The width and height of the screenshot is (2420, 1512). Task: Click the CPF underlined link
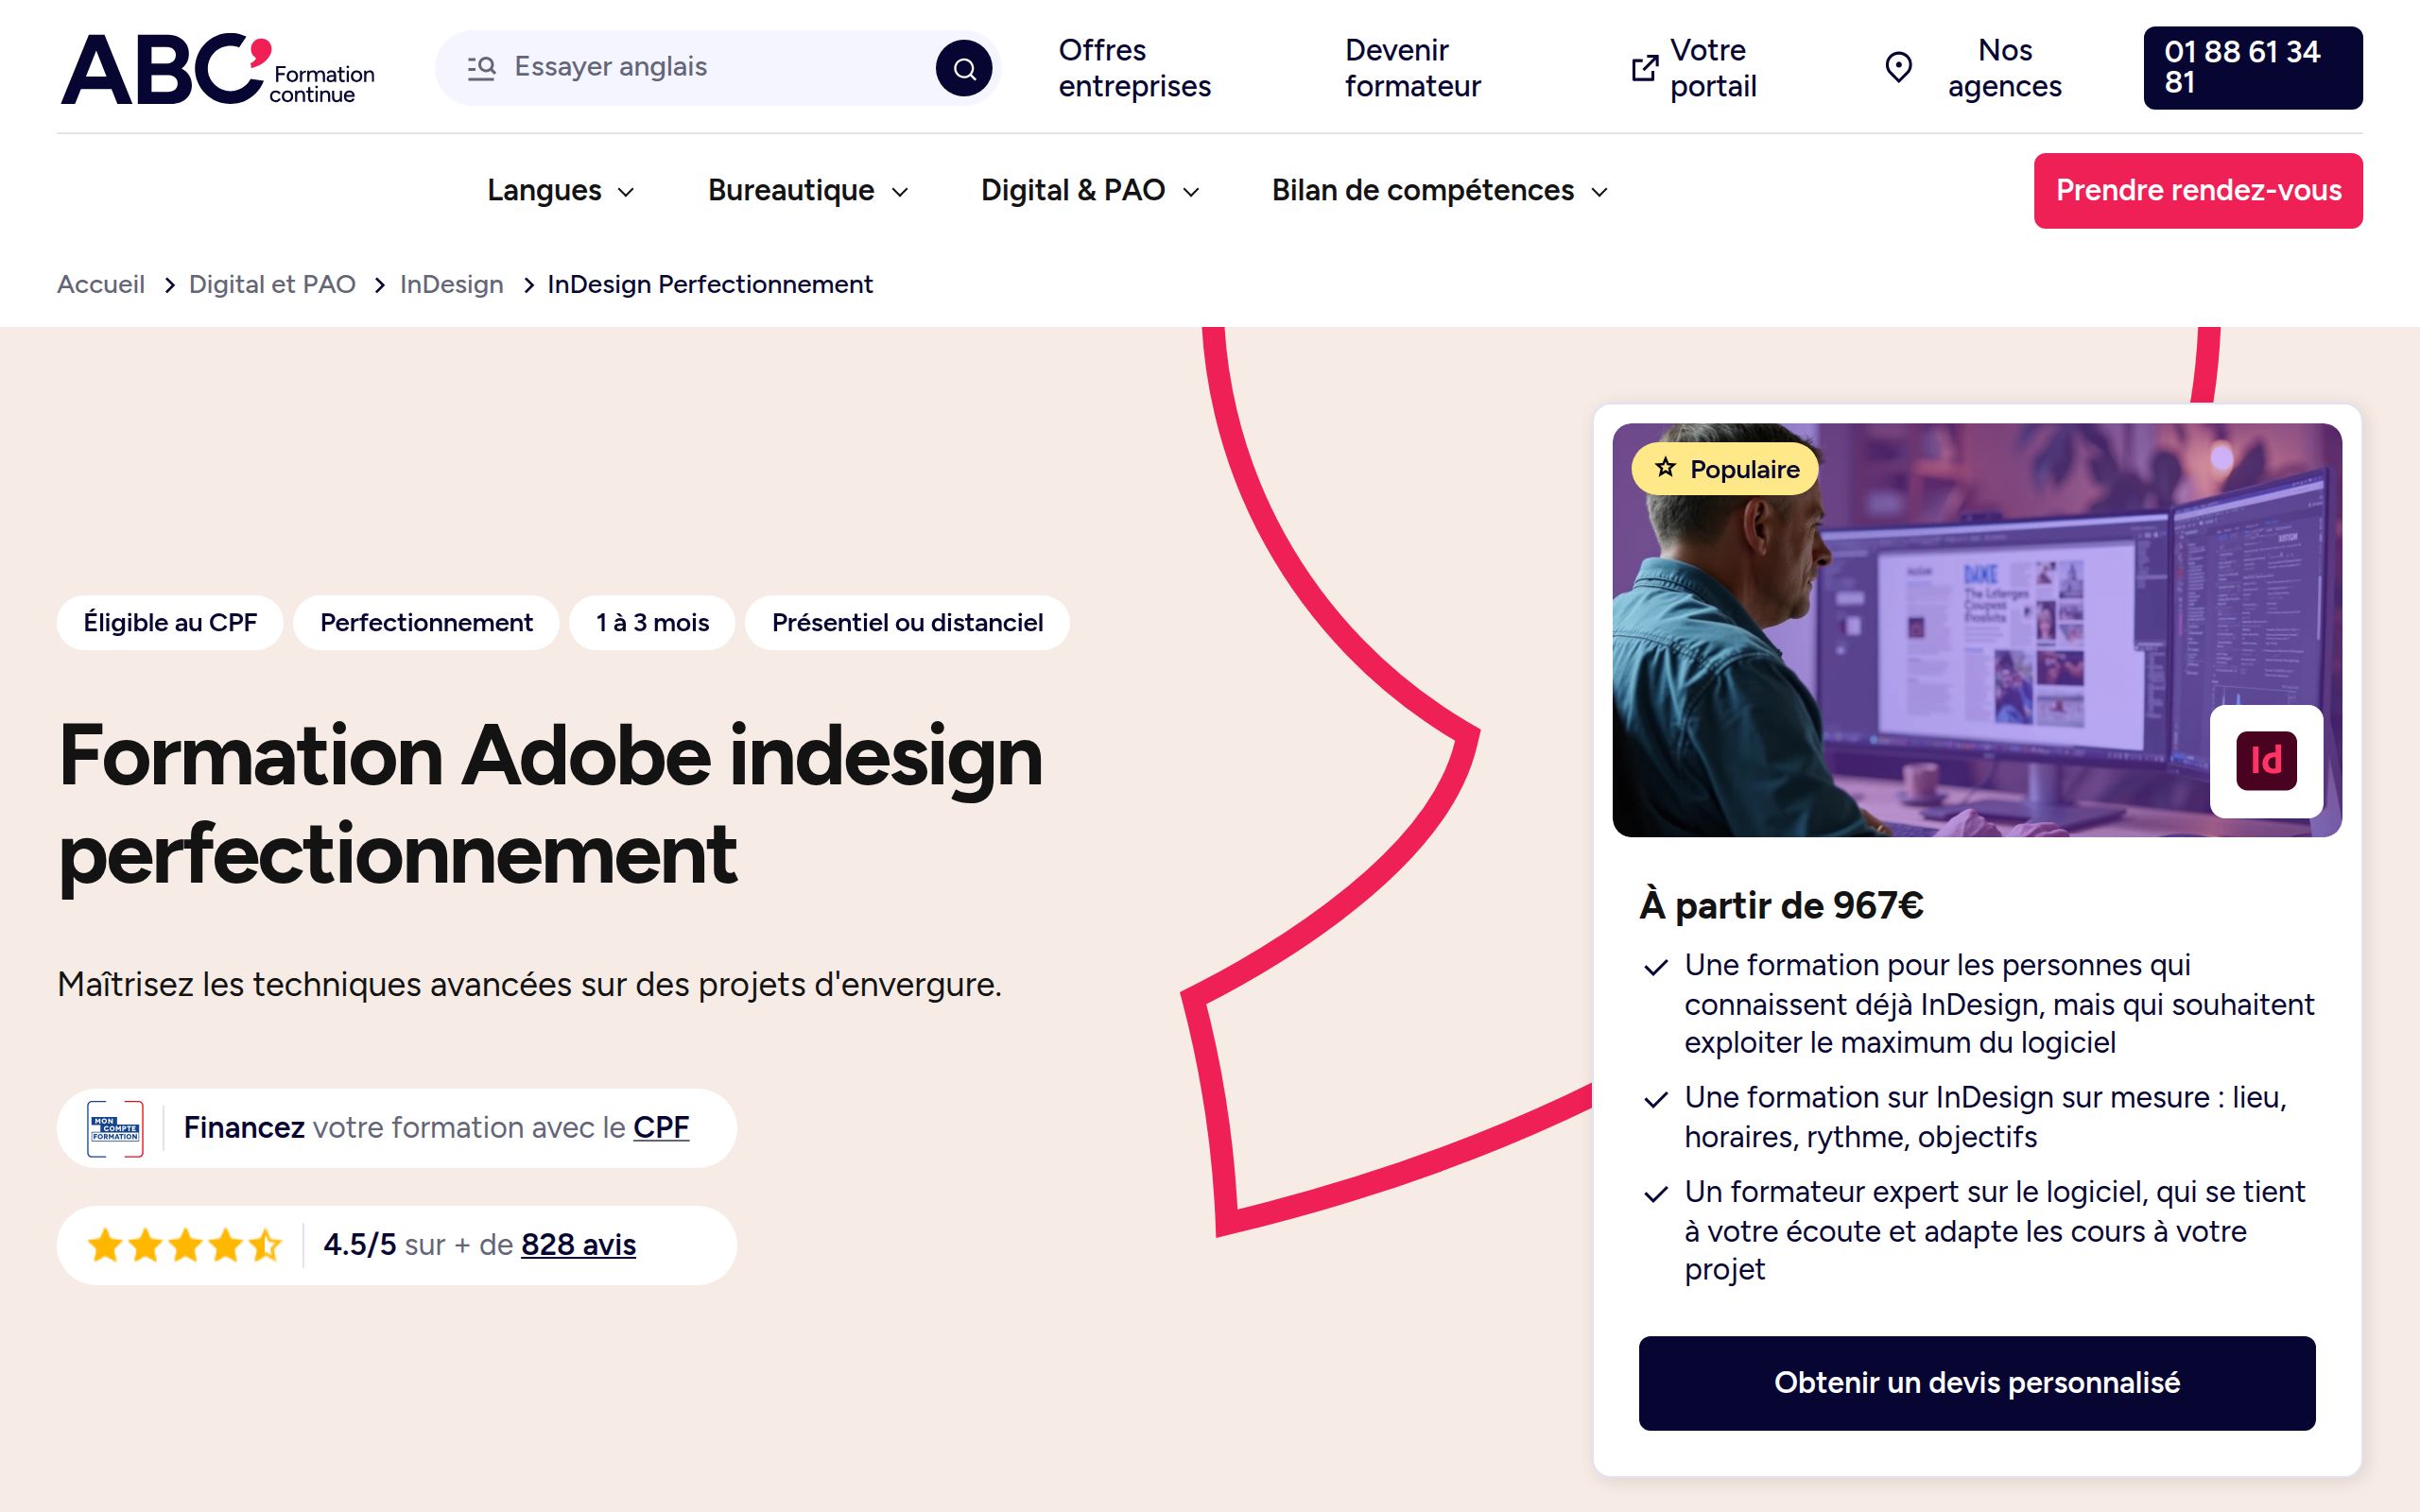661,1128
